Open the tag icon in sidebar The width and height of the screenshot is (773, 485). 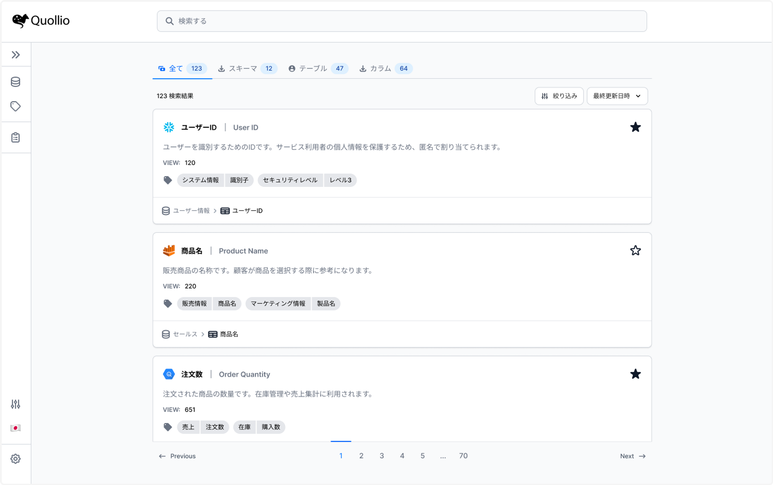coord(15,106)
